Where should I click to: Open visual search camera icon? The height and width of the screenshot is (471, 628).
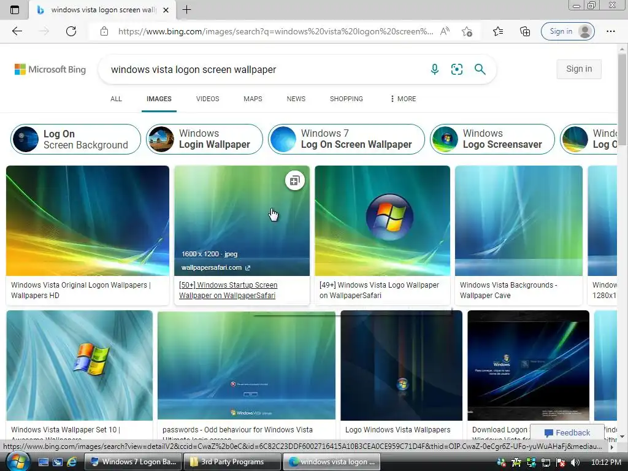point(456,69)
